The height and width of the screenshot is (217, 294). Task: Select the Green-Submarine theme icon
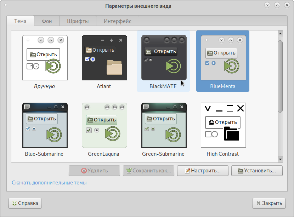[163, 125]
